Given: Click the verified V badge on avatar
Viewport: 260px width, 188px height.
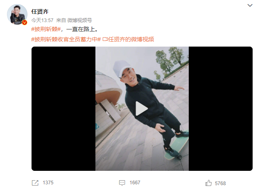Looking at the screenshot, I should click(x=25, y=22).
